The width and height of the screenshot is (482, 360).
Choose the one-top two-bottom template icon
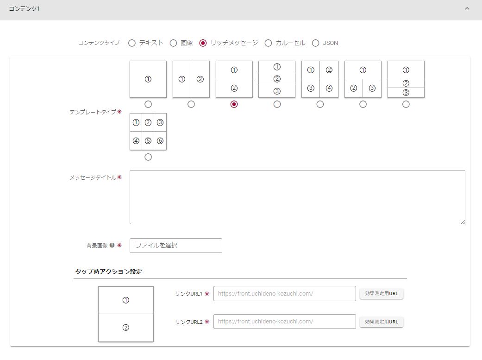click(x=363, y=79)
